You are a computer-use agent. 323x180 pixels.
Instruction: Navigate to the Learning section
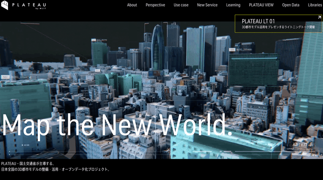pos(233,5)
